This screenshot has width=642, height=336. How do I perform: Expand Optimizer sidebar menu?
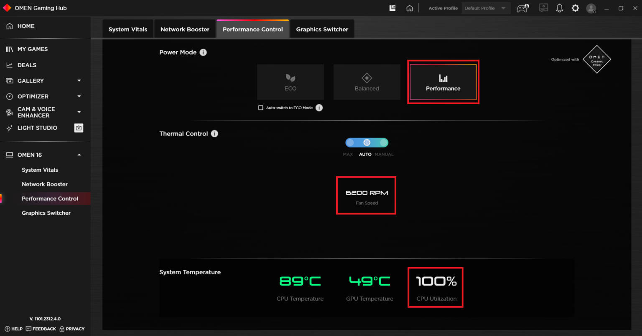click(x=79, y=96)
